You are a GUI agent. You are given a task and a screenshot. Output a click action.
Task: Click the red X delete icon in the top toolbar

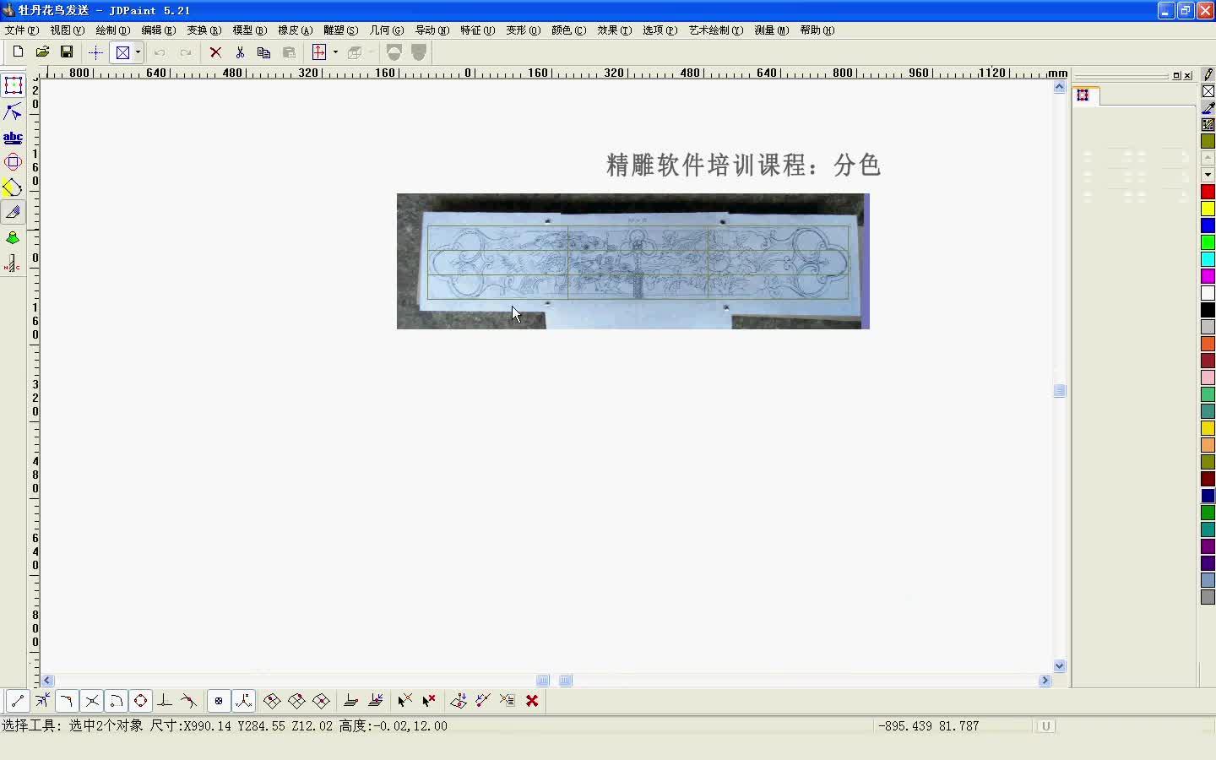(215, 52)
